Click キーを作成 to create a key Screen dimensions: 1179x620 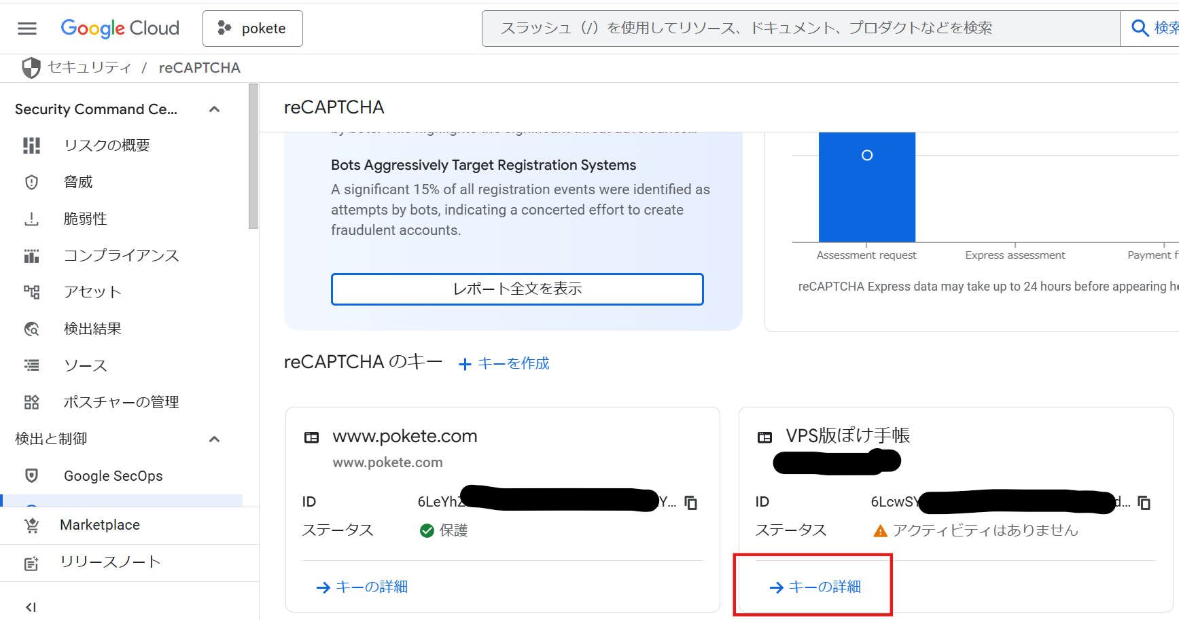click(513, 363)
